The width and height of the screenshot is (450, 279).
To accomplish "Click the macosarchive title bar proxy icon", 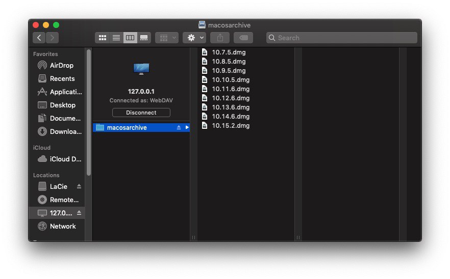I will [x=202, y=25].
